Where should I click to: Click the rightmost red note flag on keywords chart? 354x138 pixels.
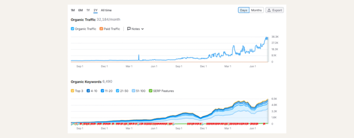(264, 123)
